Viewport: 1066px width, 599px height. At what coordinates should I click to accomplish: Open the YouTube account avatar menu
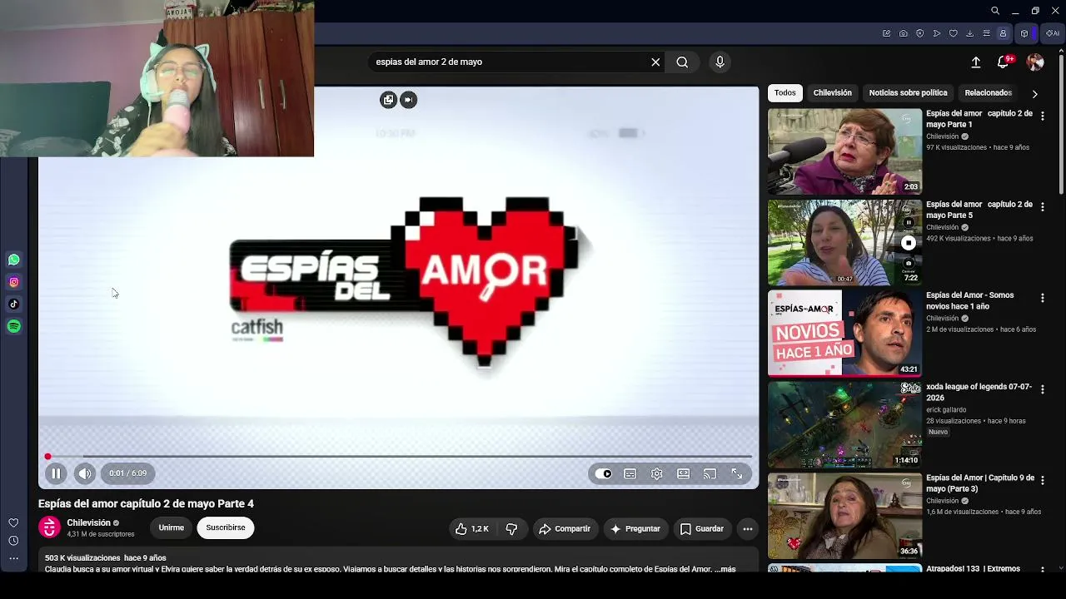pyautogui.click(x=1035, y=62)
